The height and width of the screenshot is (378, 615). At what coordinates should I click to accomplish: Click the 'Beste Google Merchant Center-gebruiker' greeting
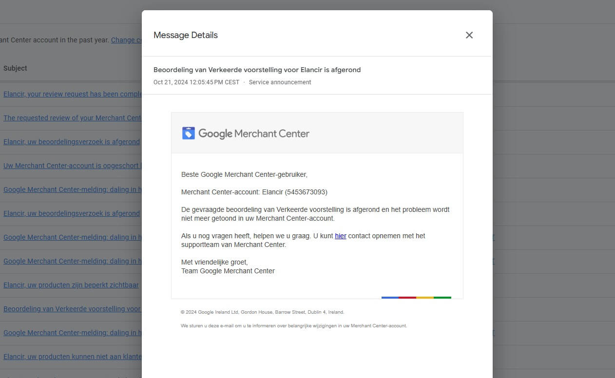point(244,174)
